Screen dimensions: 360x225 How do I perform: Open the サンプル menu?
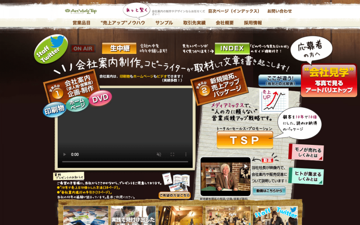point(164,22)
